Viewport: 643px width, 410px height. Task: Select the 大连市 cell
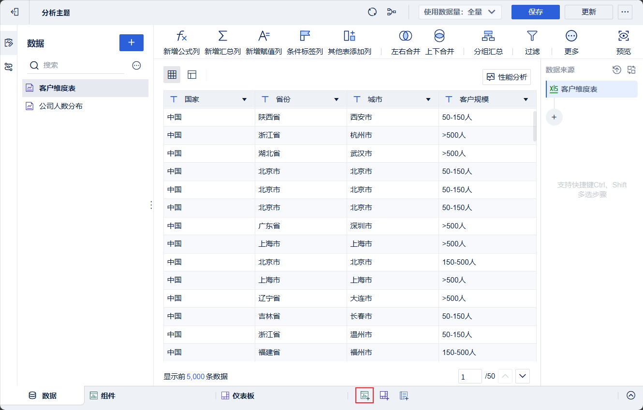pos(393,298)
